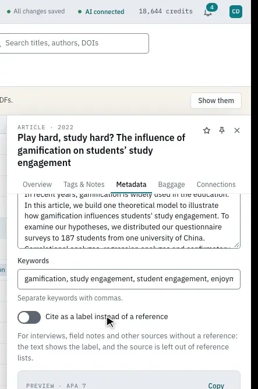The width and height of the screenshot is (258, 389).
Task: Click the 'All changes saved' status
Action: tap(36, 12)
